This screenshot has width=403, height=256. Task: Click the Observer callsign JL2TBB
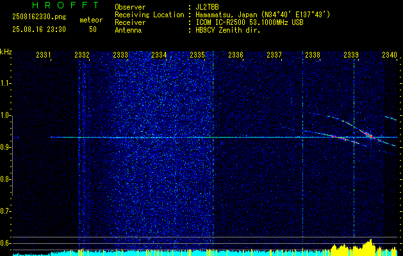207,7
